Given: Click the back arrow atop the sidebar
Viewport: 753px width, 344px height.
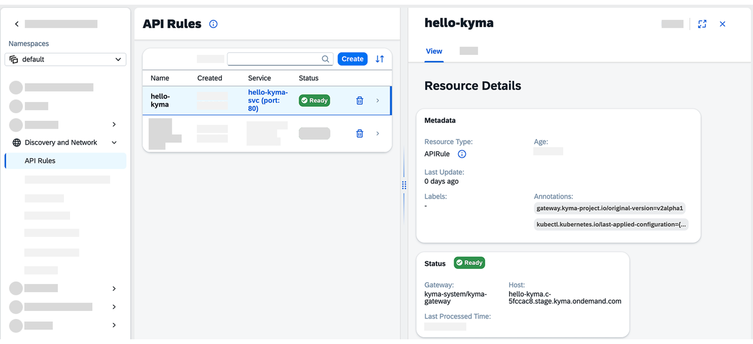Looking at the screenshot, I should (17, 24).
